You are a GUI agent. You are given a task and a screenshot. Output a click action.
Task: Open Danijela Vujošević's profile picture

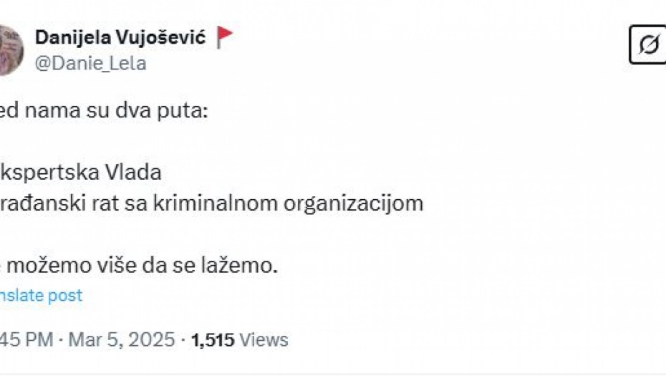[x=10, y=50]
